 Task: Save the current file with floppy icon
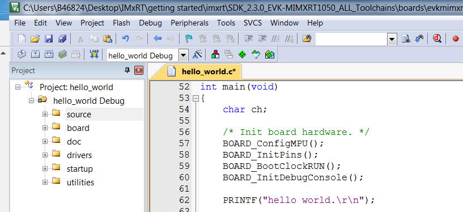tap(48, 39)
